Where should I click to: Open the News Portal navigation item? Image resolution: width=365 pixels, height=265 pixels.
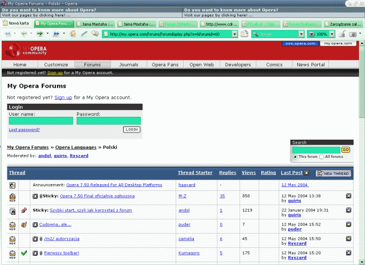pos(310,64)
